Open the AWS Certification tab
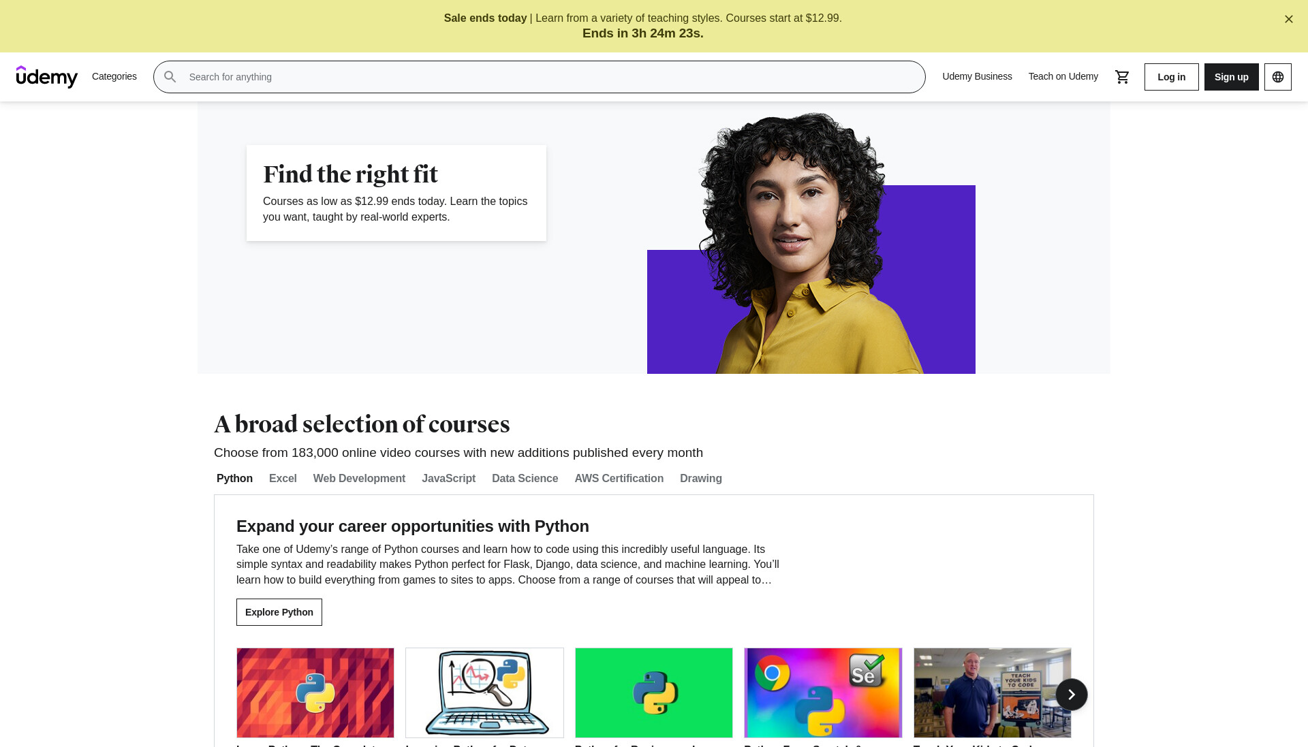1308x747 pixels. click(619, 479)
